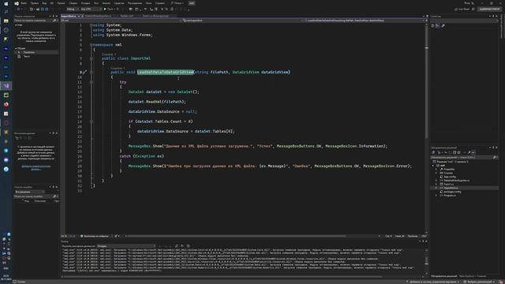Image resolution: width=505 pixels, height=284 pixels.
Task: Collapse the ImportXml class outline toggle
Action: (x=92, y=58)
